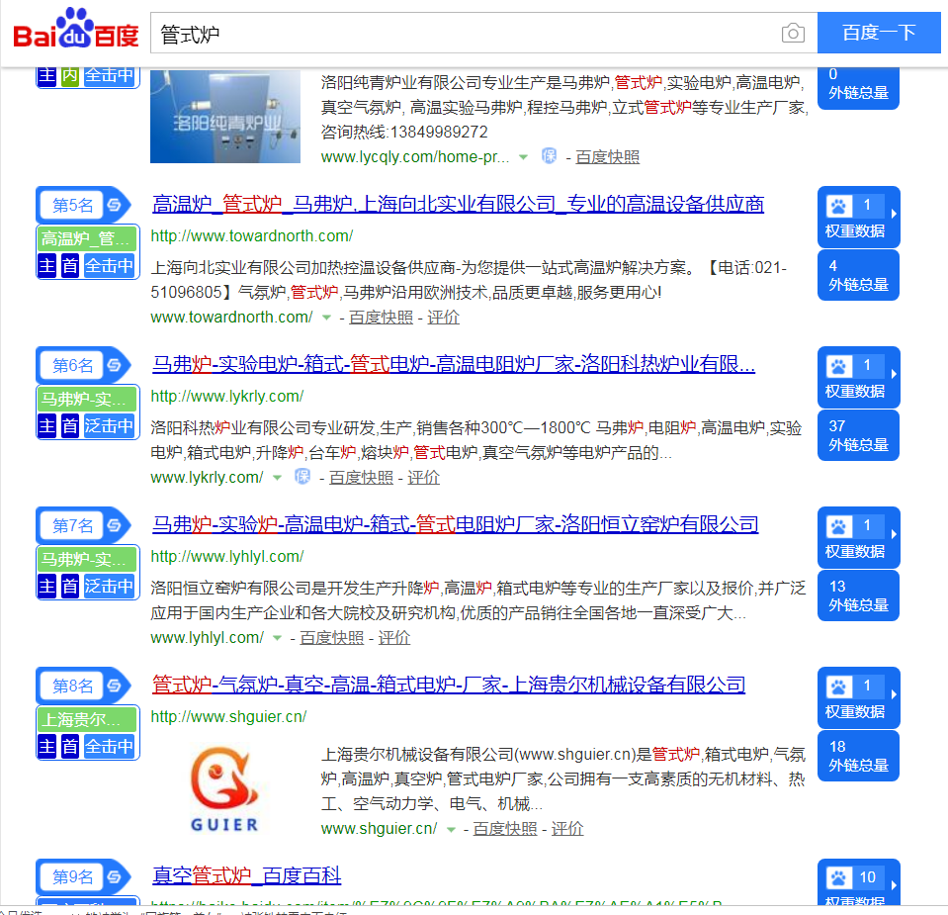Click 洛阳纯青炉业 product thumbnail
Viewport: 948px width, 915px height.
pos(225,116)
